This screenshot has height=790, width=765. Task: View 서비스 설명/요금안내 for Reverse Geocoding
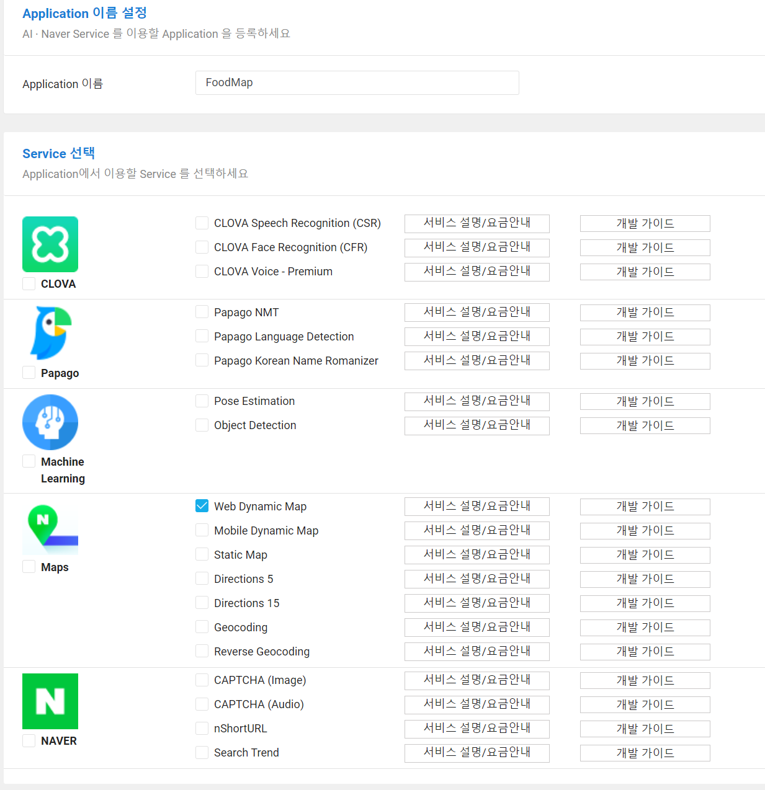477,652
